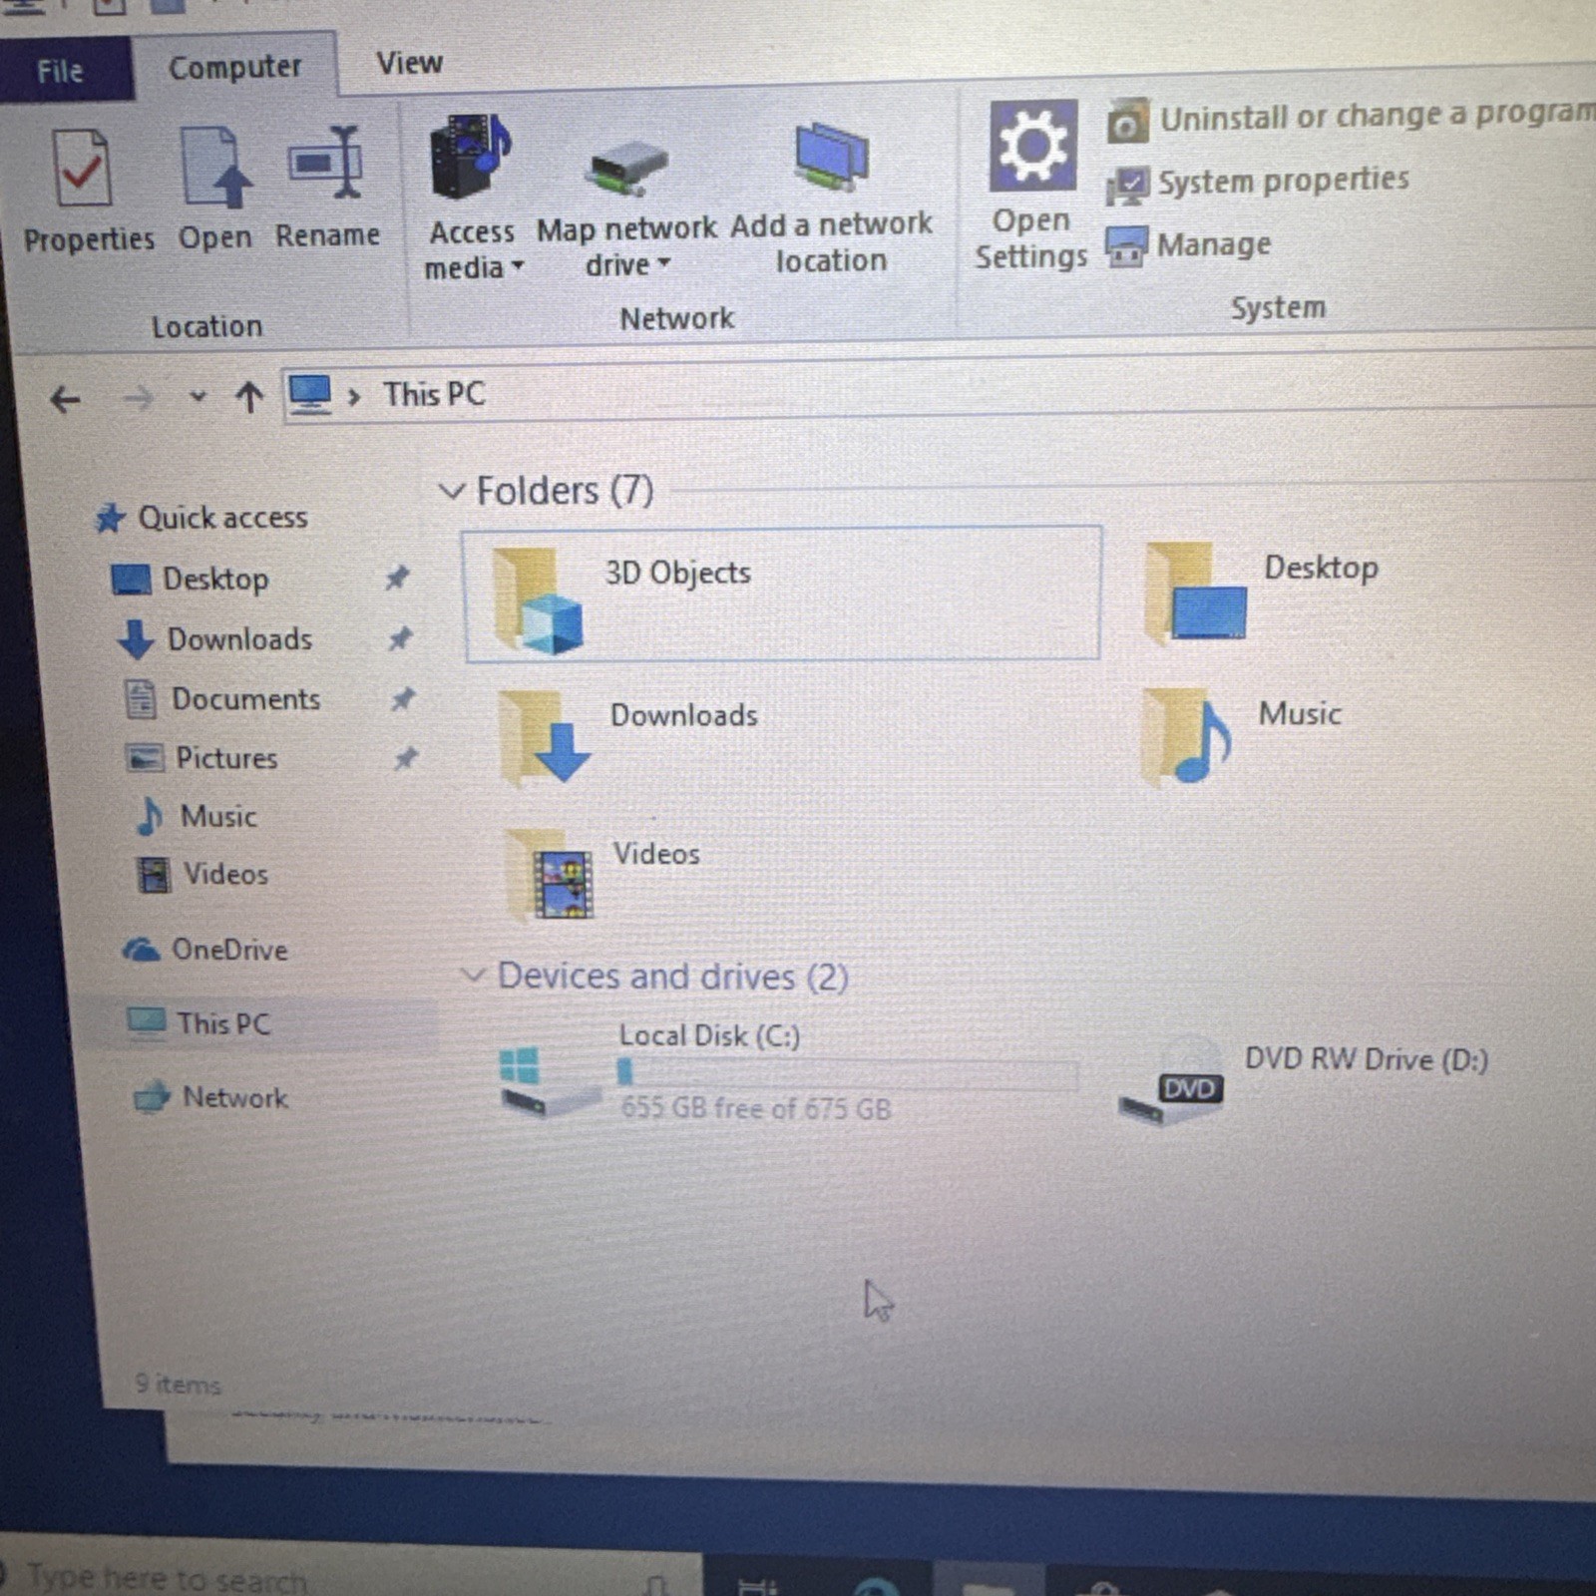Open Map network drive dropdown
This screenshot has width=1596, height=1596.
point(626,208)
